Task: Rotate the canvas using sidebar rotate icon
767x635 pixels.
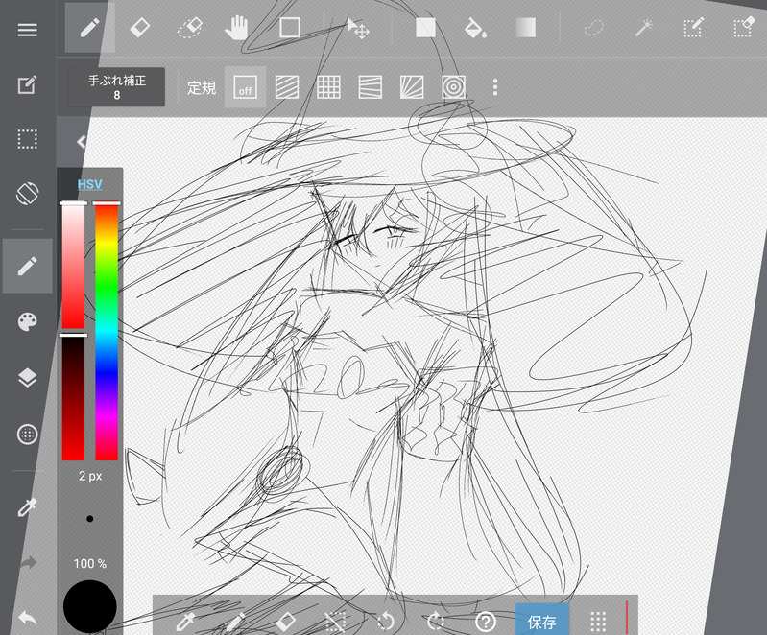Action: tap(28, 194)
